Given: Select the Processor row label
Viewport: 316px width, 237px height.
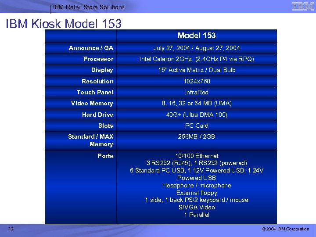Looking at the screenshot, I should 98,59.
